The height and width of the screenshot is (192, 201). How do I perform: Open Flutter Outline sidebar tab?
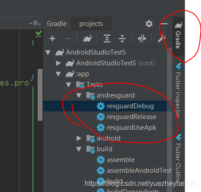[179, 158]
